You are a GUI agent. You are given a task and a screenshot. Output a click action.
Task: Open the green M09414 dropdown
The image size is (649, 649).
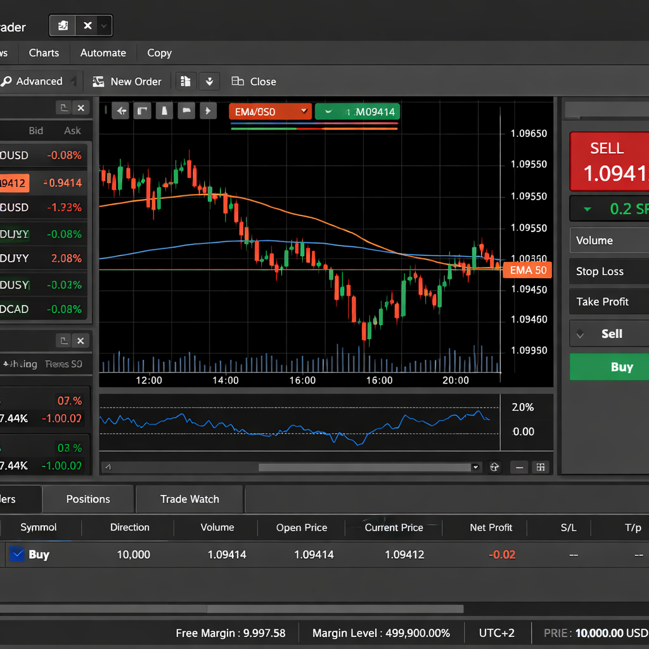357,112
